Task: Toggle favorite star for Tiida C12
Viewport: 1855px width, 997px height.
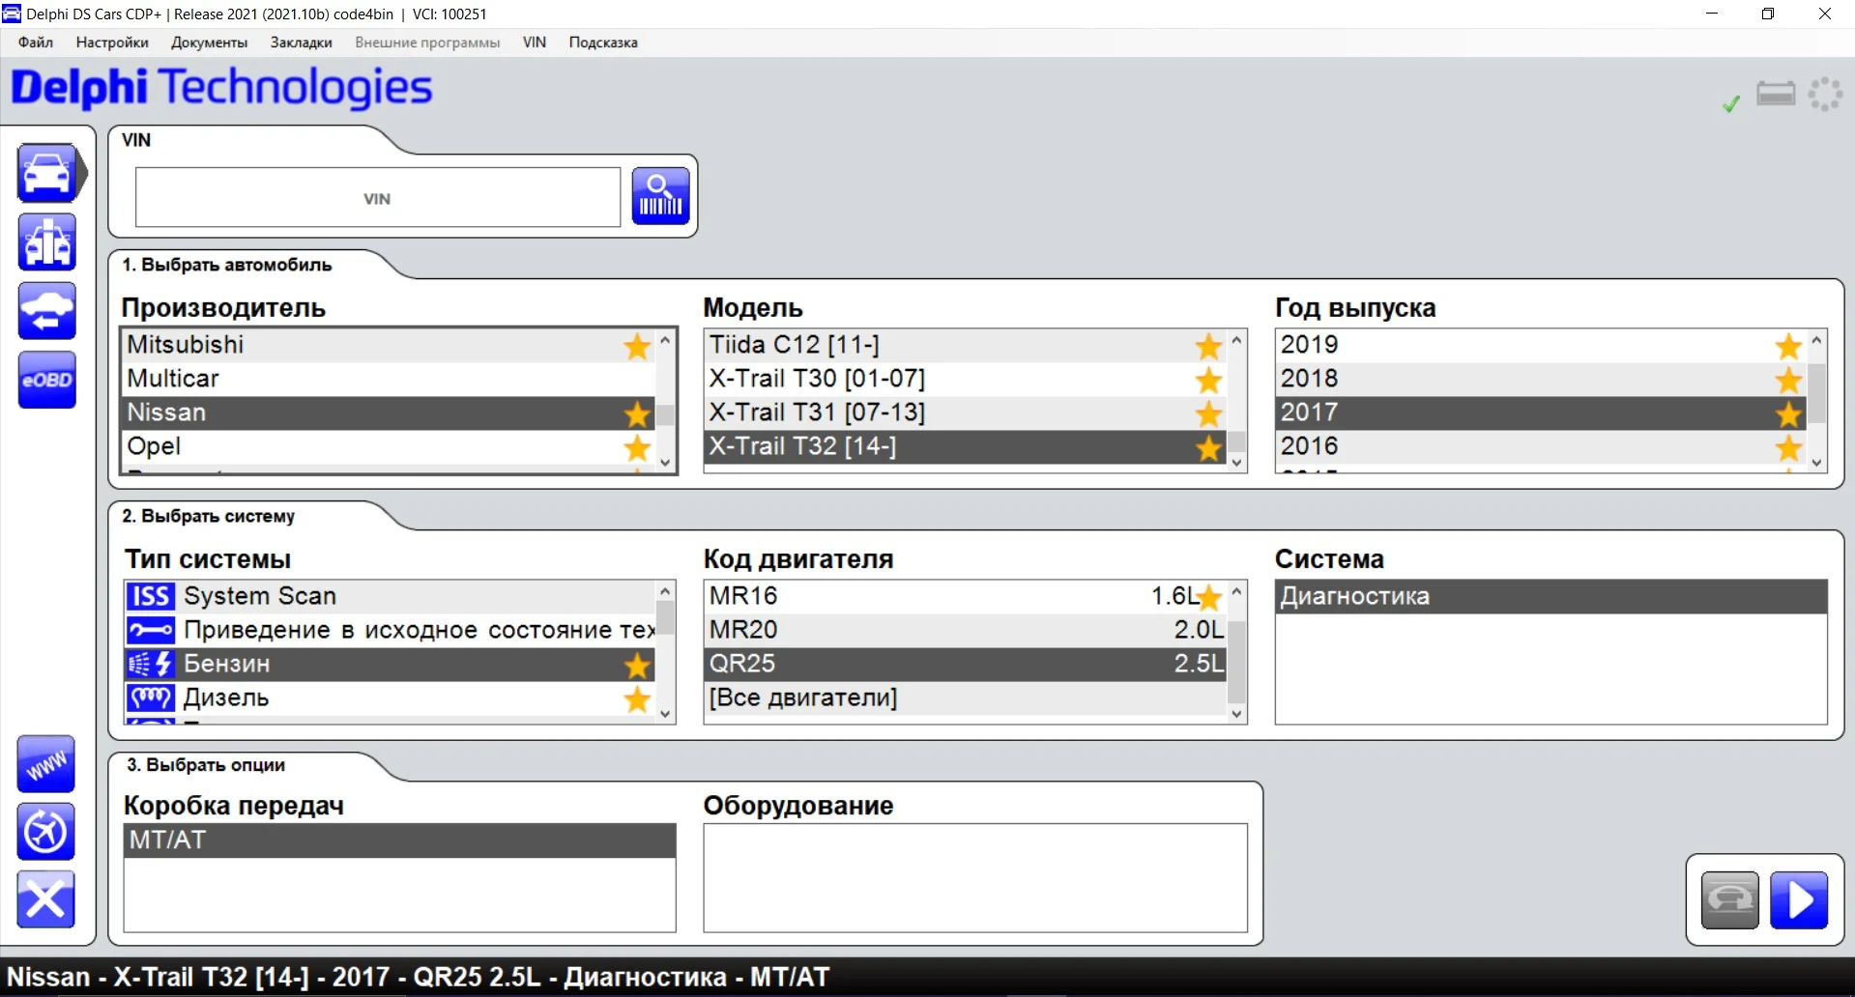Action: [x=1208, y=346]
